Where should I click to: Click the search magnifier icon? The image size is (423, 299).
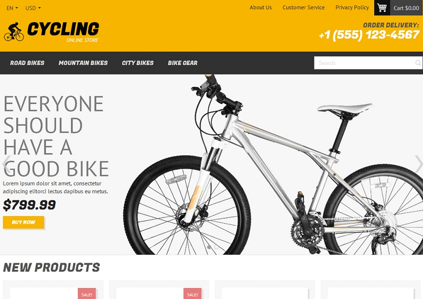pyautogui.click(x=418, y=63)
